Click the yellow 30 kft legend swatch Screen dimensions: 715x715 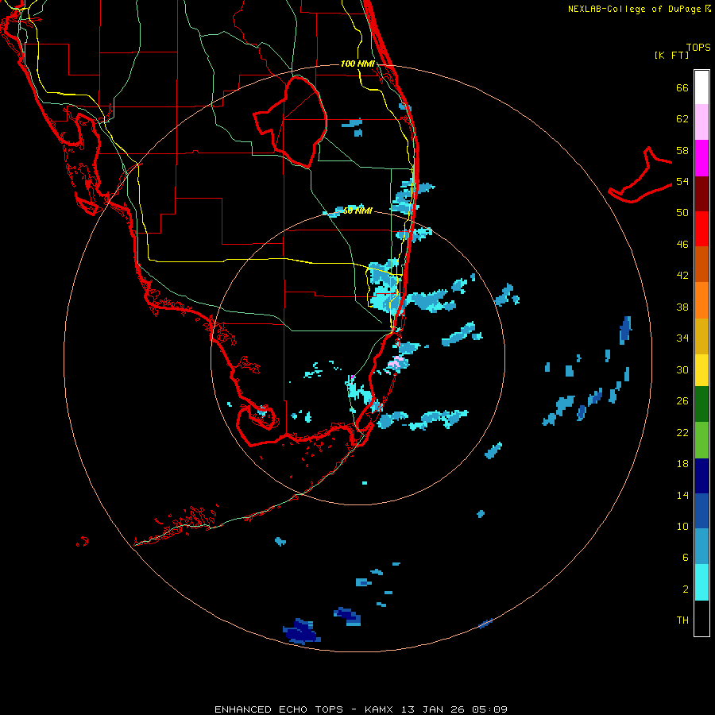click(x=701, y=369)
